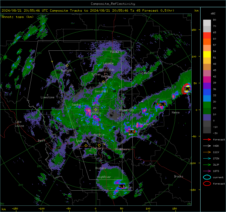Click the Ponoka town label
The width and height of the screenshot is (226, 212).
115,52
